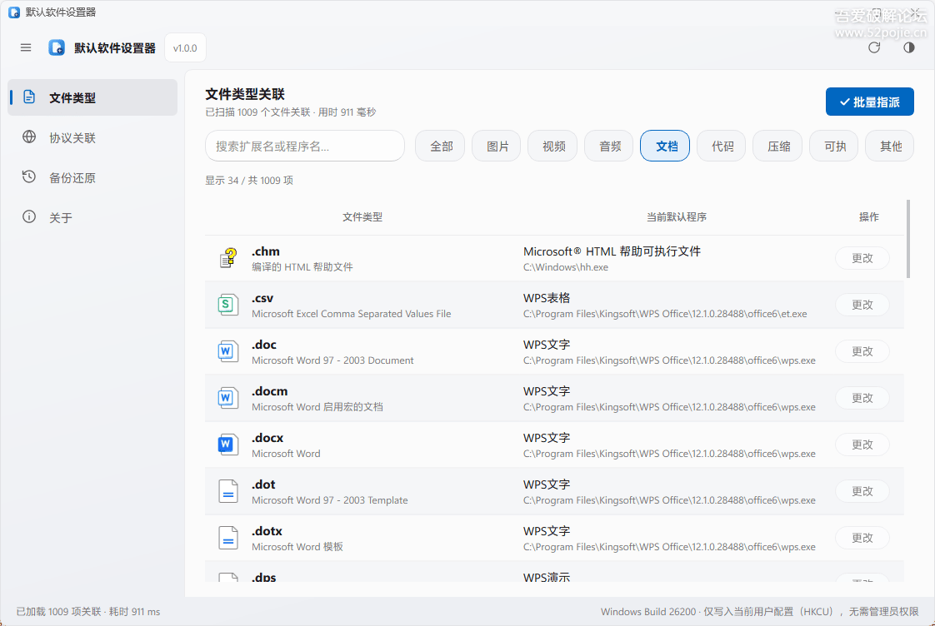Click the 当前默认程序 column header
The height and width of the screenshot is (626, 935).
coord(676,216)
